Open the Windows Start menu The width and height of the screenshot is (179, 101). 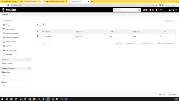click(x=2, y=99)
